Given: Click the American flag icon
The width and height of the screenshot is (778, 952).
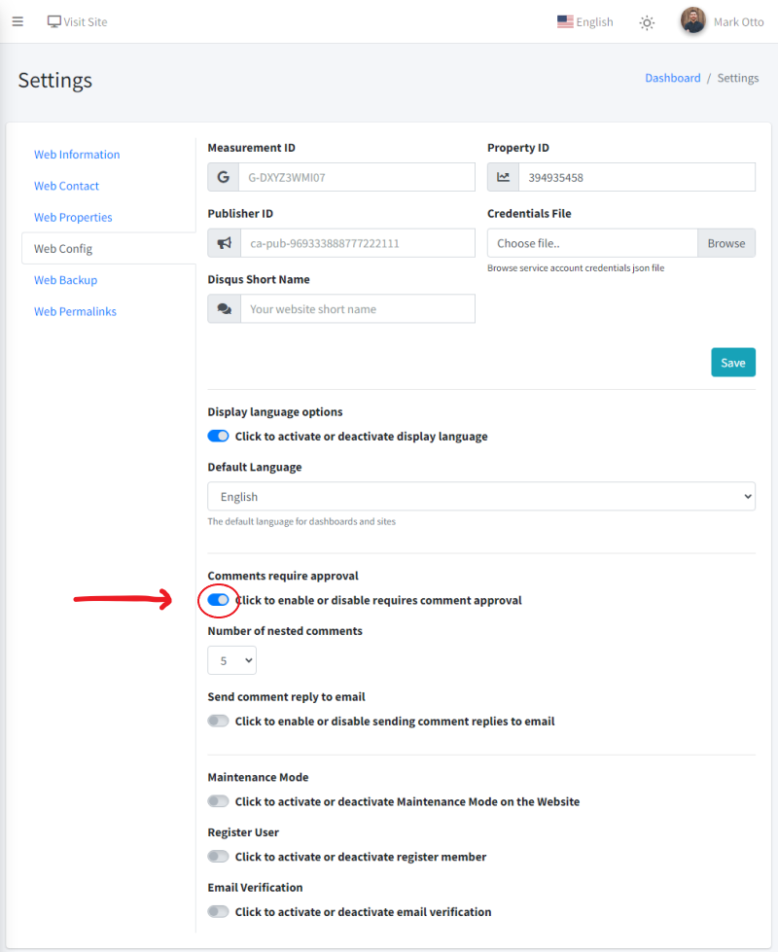Looking at the screenshot, I should [x=565, y=20].
